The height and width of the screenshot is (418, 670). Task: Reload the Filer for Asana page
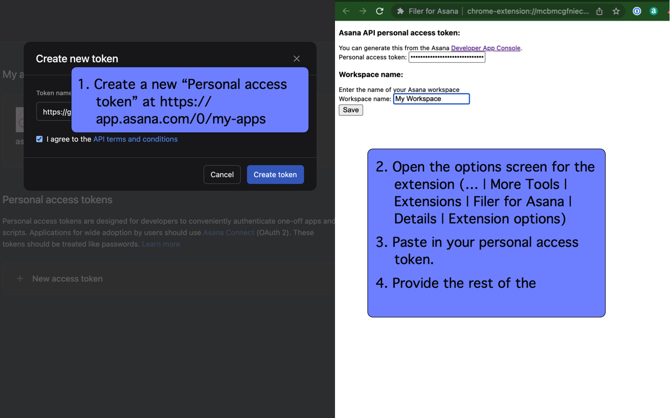point(380,11)
